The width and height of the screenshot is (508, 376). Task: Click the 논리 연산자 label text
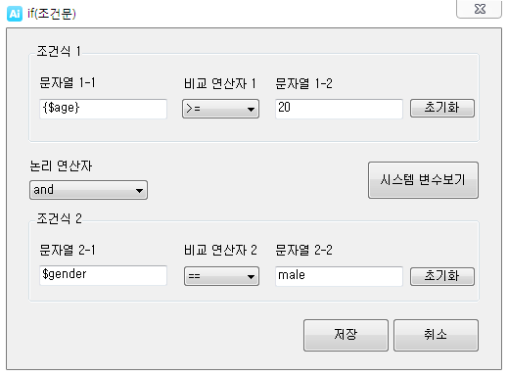click(61, 165)
